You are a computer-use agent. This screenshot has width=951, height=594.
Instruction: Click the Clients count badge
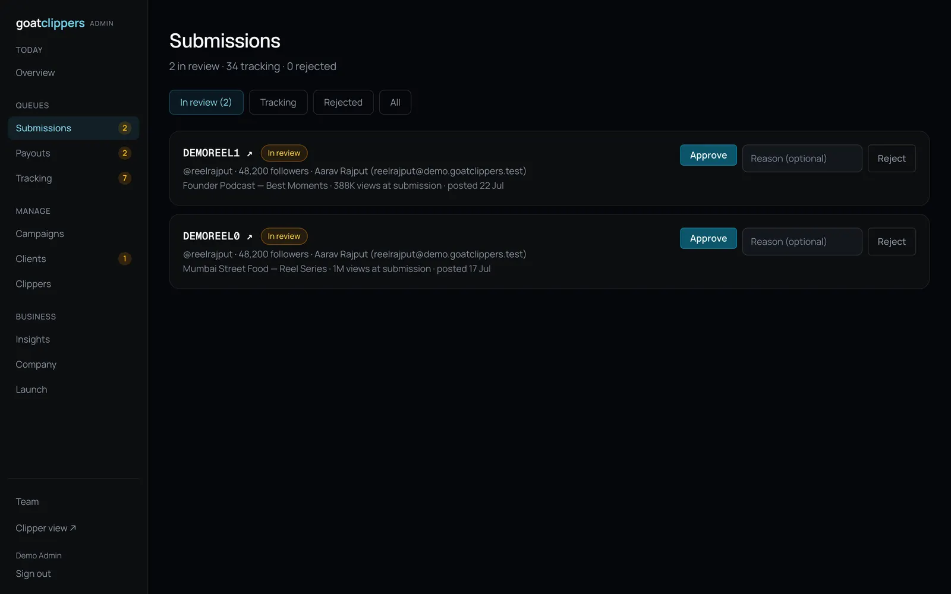click(x=124, y=259)
